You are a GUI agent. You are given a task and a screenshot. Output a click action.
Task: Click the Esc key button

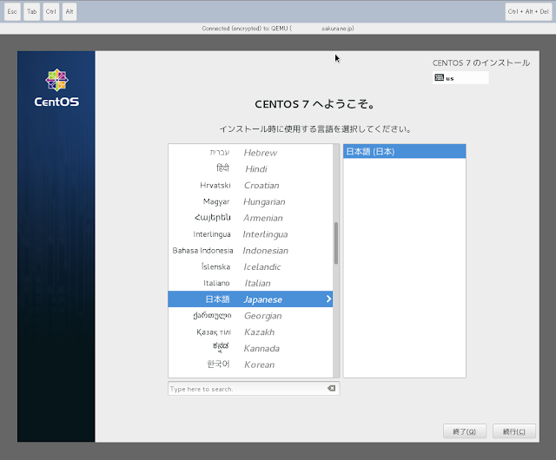click(12, 11)
